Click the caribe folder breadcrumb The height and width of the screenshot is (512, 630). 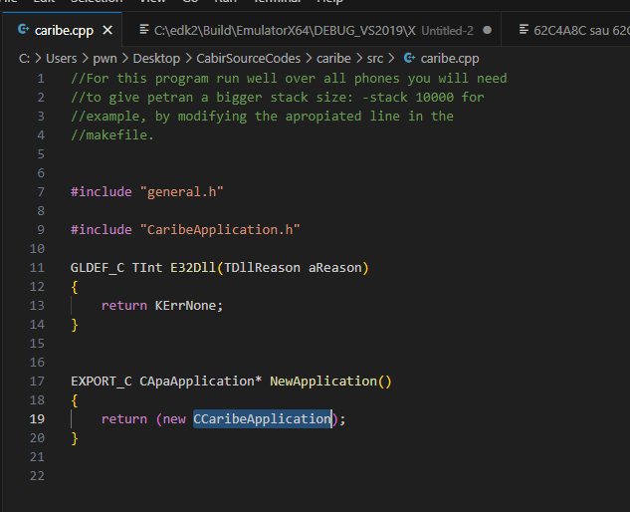click(x=333, y=59)
